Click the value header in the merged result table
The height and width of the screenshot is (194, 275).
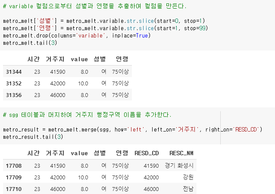point(79,153)
